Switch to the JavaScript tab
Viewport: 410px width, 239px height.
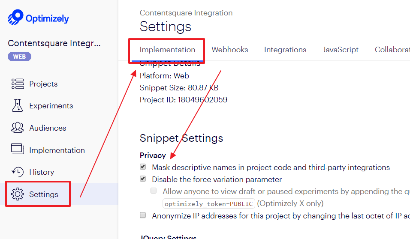(341, 50)
